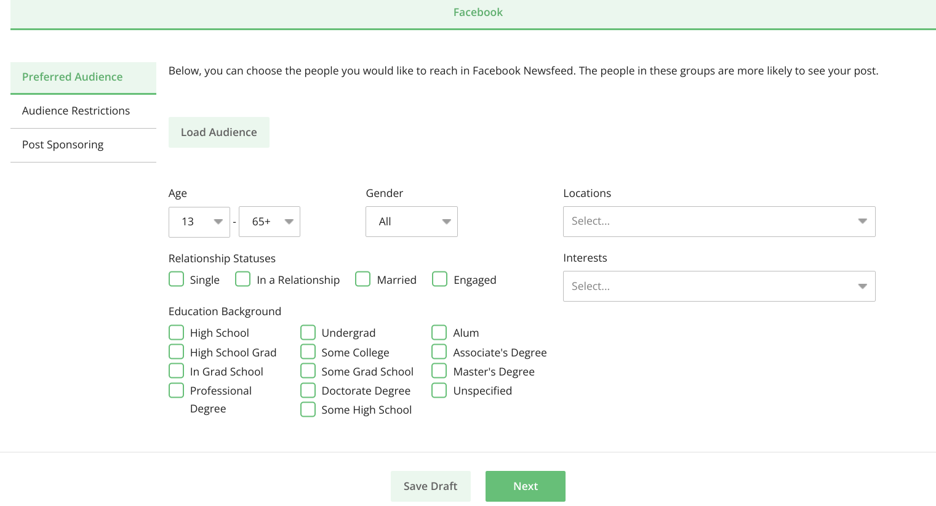Open the Interests select dropdown
Viewport: 936px width, 506px height.
coord(719,286)
